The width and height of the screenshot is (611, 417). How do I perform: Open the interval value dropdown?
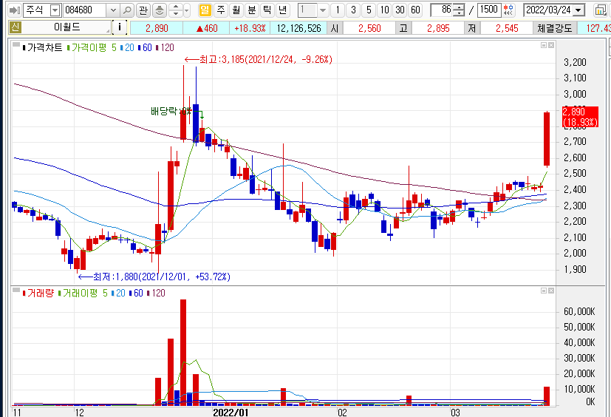(x=323, y=10)
